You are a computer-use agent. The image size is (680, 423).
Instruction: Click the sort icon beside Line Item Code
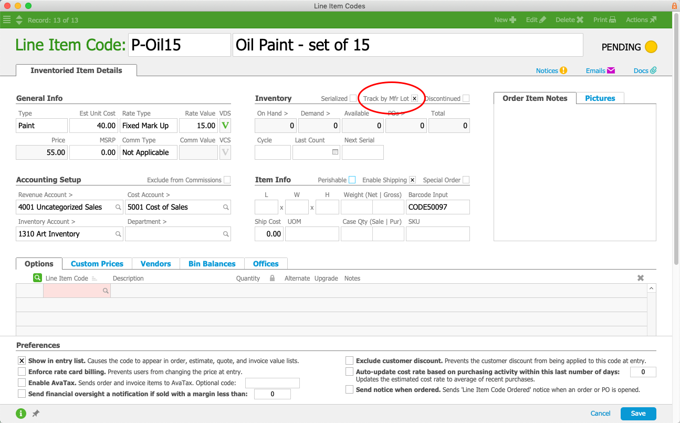point(95,278)
